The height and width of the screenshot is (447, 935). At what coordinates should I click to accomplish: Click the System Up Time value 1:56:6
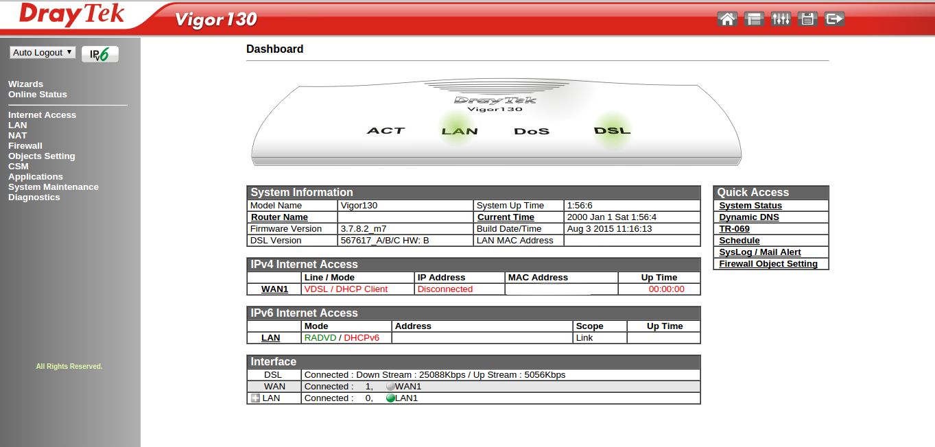pyautogui.click(x=580, y=206)
